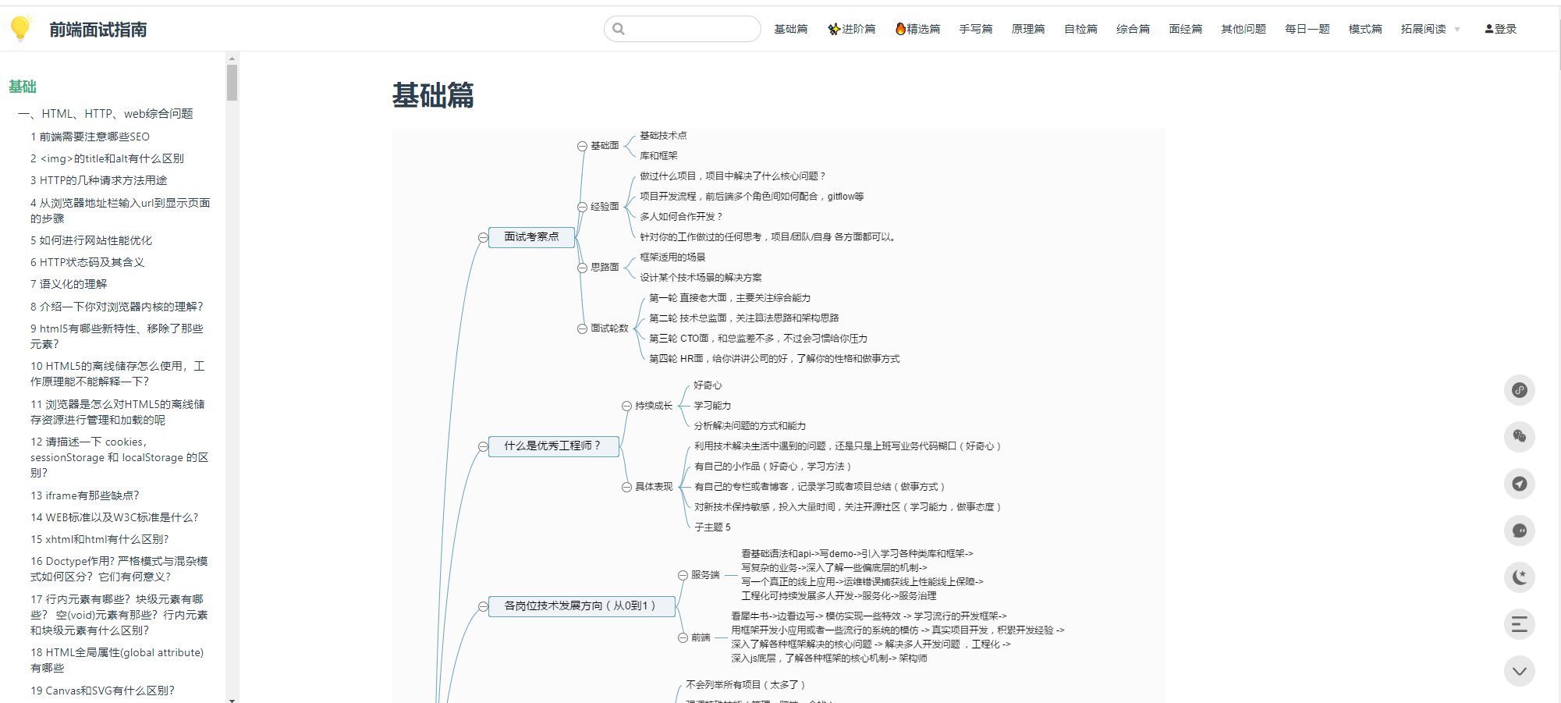Open the 拓展阅读 dropdown menu
This screenshot has width=1561, height=703.
[1431, 29]
